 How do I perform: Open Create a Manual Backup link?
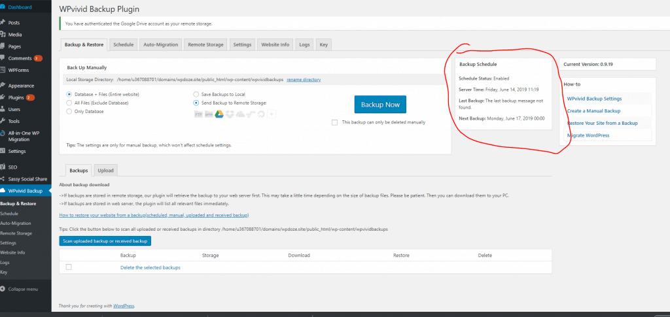[x=593, y=111]
